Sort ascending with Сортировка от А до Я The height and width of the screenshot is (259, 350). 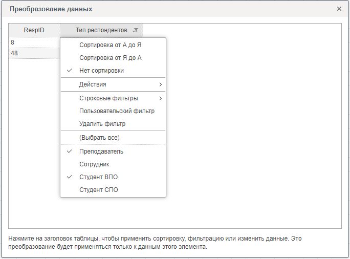(110, 45)
